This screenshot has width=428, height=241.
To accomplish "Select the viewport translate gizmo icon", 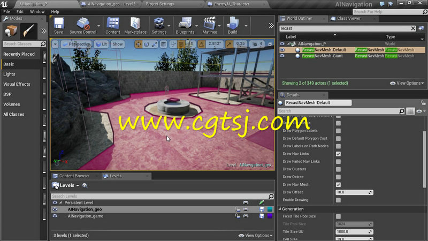I will click(139, 44).
